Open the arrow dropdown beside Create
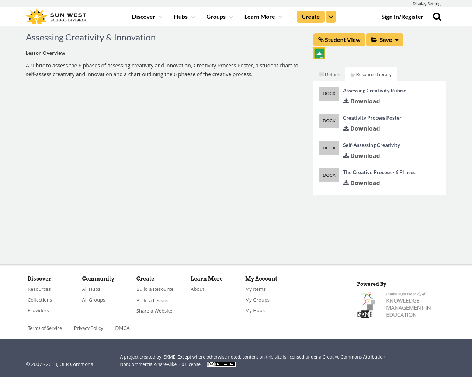Viewport: 472px width, 377px height. (x=331, y=17)
